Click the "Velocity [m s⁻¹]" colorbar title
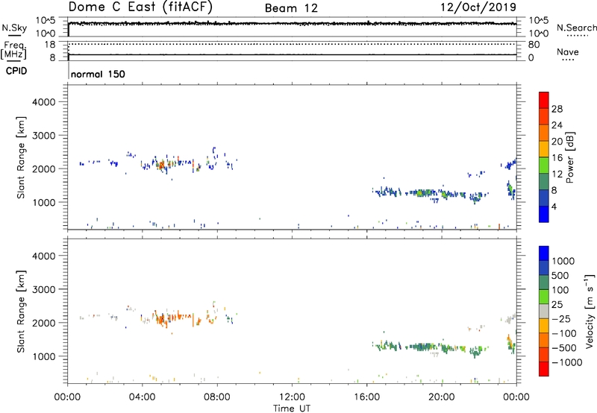The width and height of the screenshot is (597, 413). [590, 311]
